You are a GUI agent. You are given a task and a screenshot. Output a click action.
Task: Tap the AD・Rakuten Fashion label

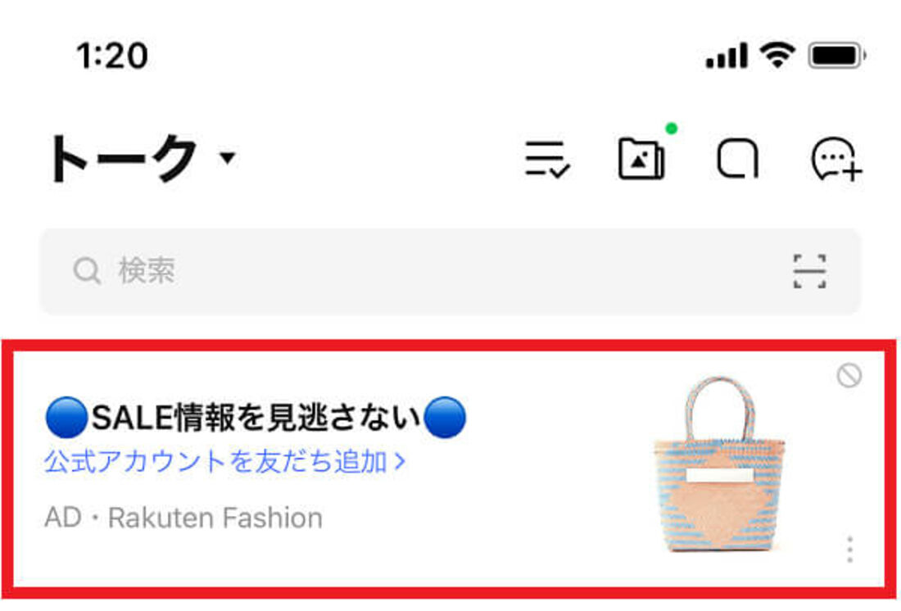tap(183, 518)
